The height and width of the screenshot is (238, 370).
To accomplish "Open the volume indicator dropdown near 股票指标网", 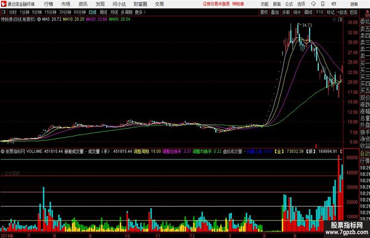I will point(2,151).
